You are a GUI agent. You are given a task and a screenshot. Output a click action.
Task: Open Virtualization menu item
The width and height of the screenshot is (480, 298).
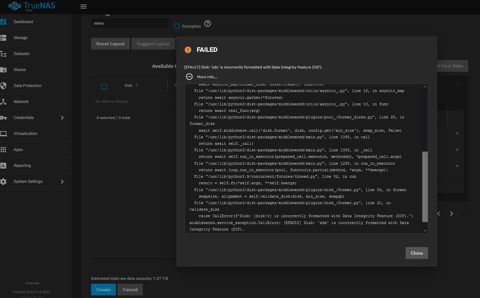[36, 134]
